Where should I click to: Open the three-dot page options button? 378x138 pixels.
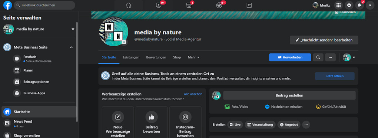(x=331, y=57)
